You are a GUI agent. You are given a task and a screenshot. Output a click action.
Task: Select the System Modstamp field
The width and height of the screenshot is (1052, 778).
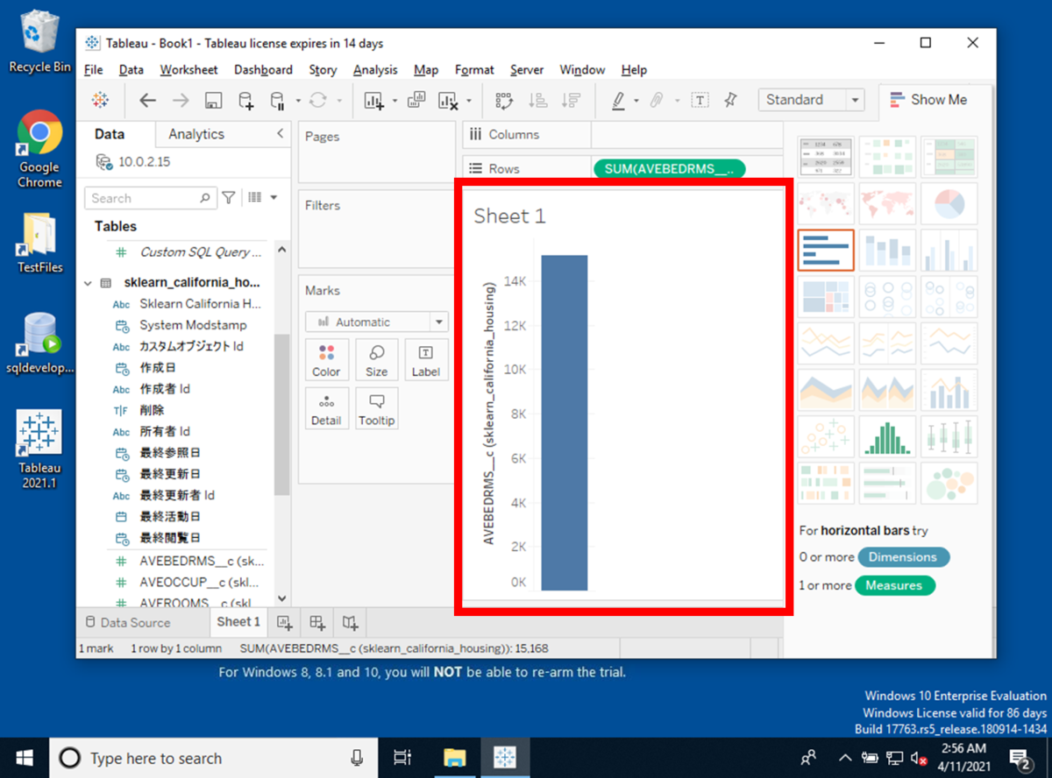click(x=193, y=325)
